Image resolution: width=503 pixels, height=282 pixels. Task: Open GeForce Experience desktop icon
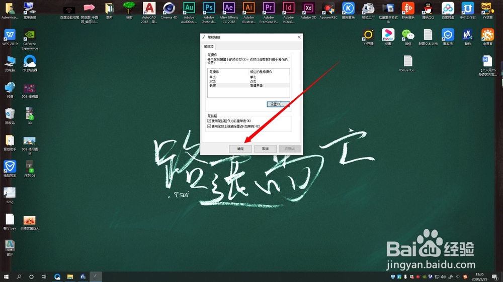click(30, 39)
